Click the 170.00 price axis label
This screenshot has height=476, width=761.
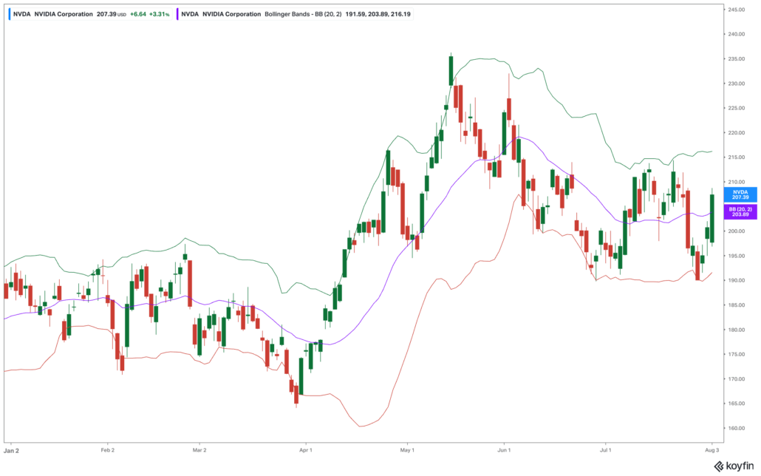click(x=736, y=379)
